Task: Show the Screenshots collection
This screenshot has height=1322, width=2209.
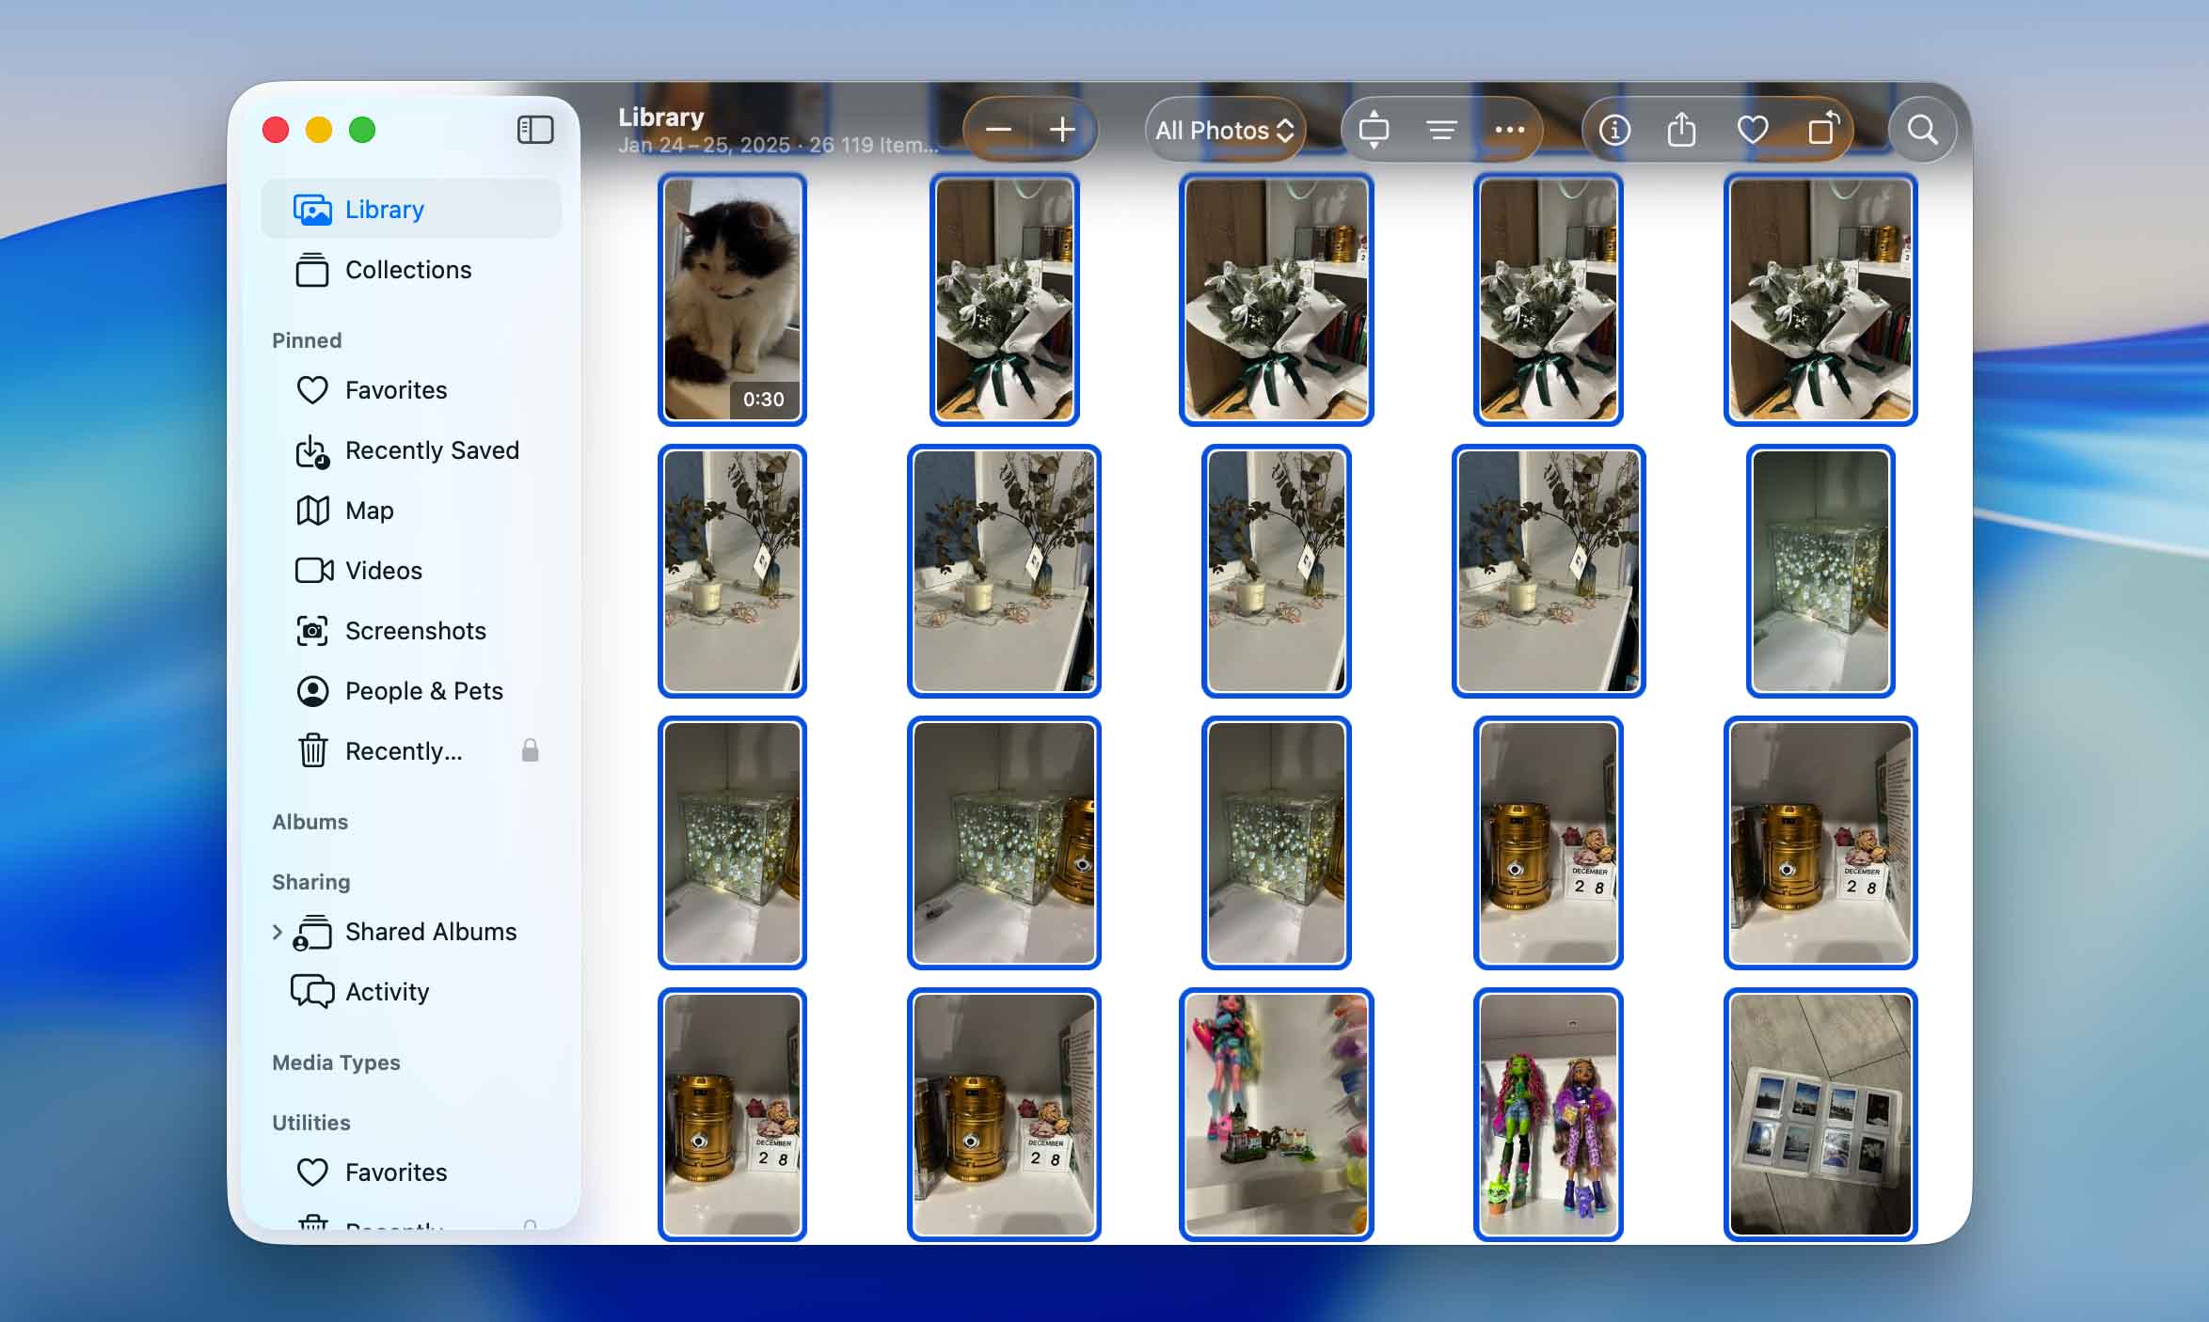Action: click(x=411, y=631)
